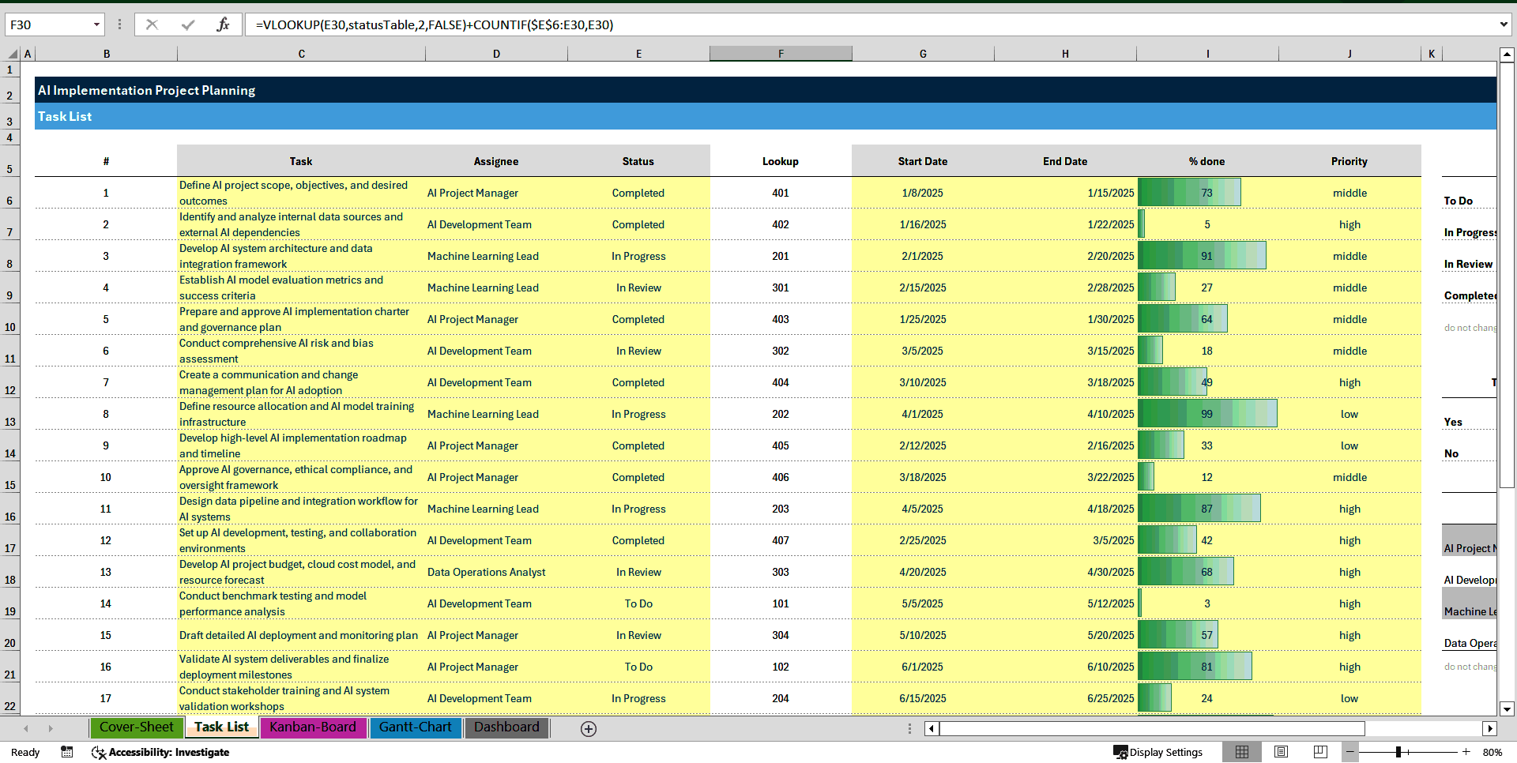Screen dimensions: 1517x763
Task: Open the Insert Function dialog
Action: click(x=224, y=24)
